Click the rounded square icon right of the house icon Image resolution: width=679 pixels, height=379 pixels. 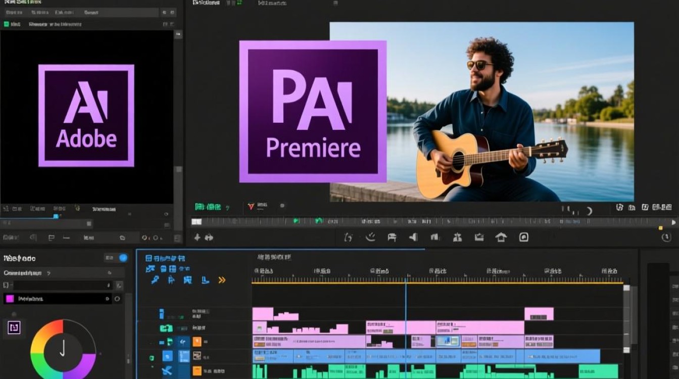click(x=524, y=237)
